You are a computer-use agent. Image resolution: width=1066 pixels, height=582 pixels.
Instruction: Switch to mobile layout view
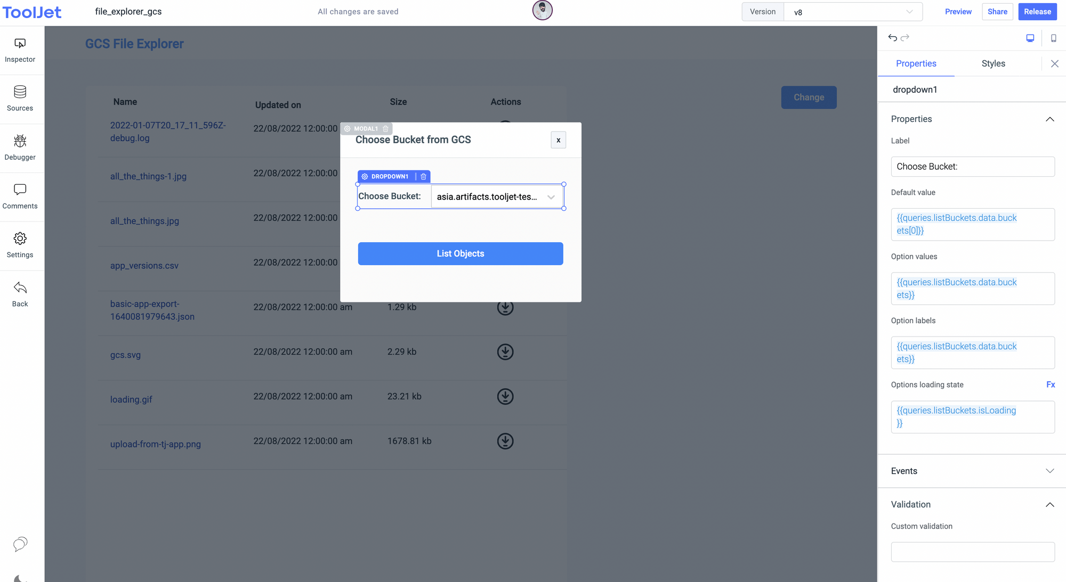(x=1053, y=38)
